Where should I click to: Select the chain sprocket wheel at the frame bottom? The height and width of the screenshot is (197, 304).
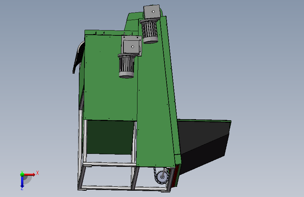click(x=162, y=176)
